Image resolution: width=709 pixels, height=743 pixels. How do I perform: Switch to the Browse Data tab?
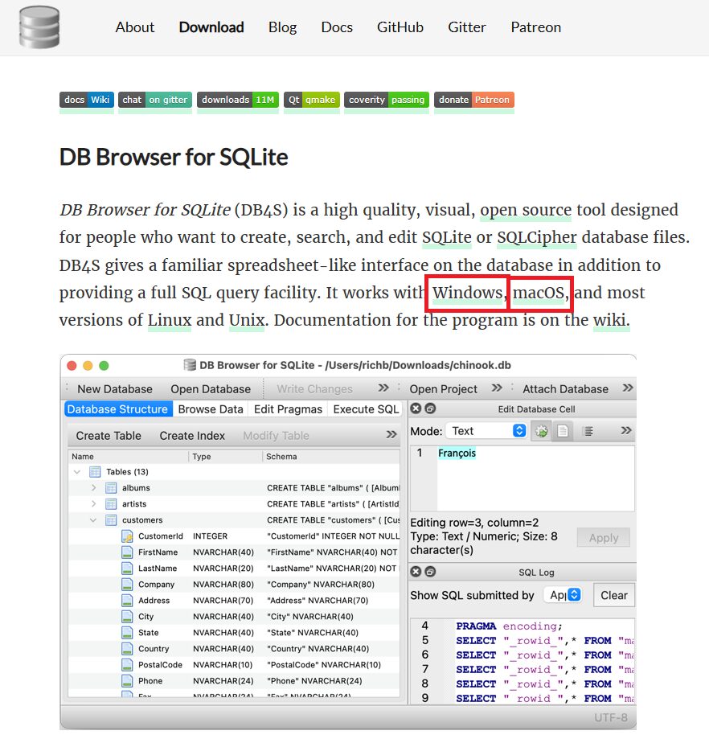[211, 409]
